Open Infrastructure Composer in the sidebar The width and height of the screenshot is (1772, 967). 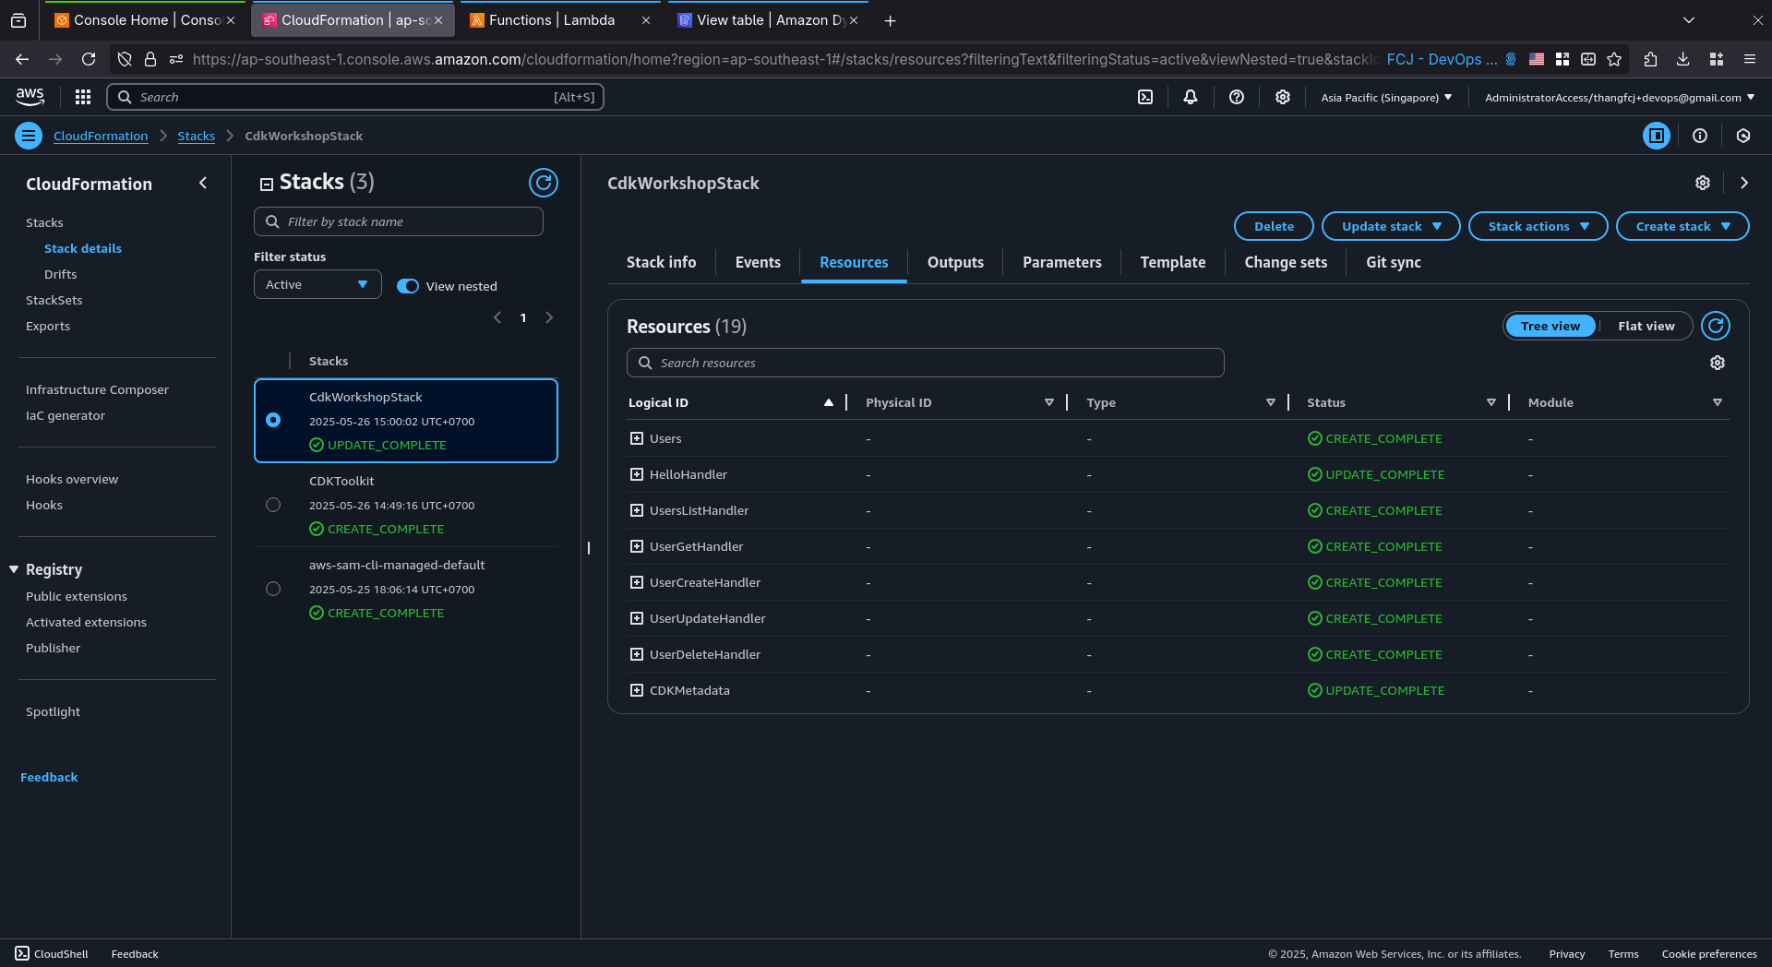[x=97, y=389]
